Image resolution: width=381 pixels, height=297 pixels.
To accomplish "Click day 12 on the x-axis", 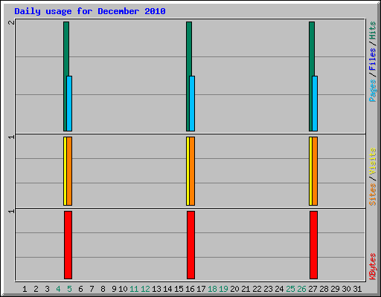I will coord(145,289).
